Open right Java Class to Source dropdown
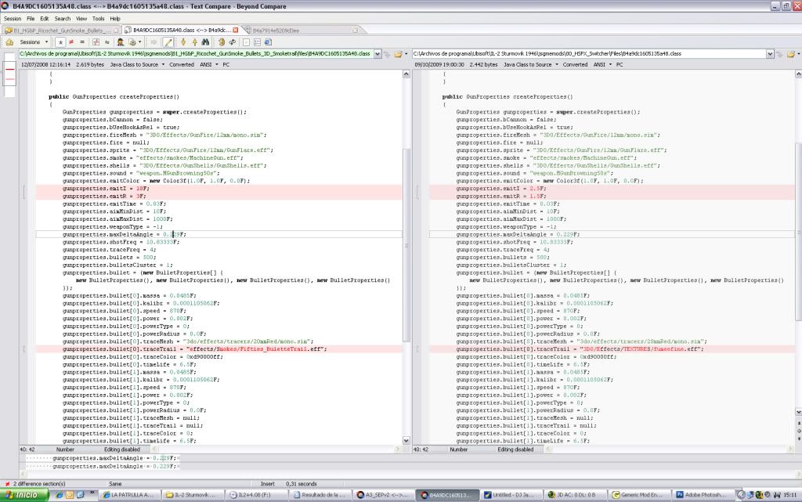The width and height of the screenshot is (802, 502). point(530,64)
